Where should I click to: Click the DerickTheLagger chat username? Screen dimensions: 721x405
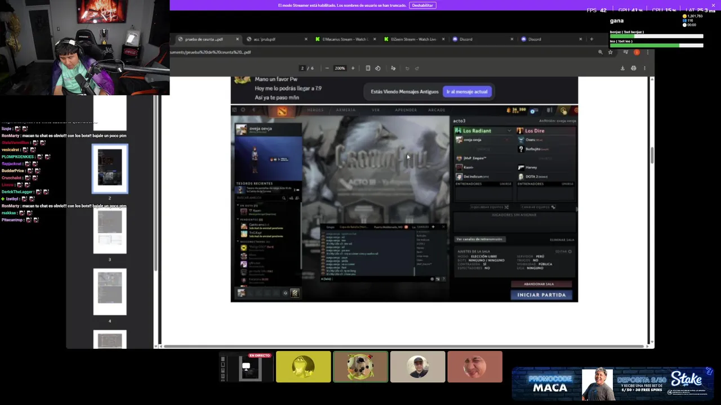pyautogui.click(x=17, y=192)
